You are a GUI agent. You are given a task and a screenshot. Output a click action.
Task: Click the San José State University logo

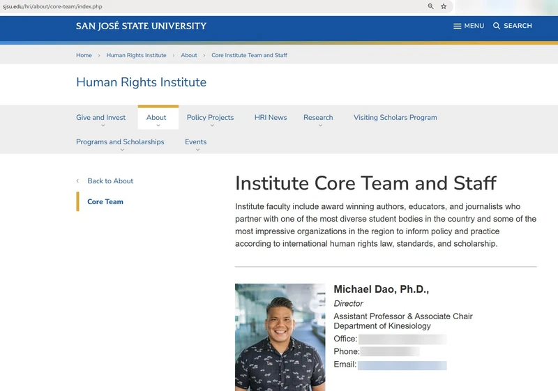(142, 26)
